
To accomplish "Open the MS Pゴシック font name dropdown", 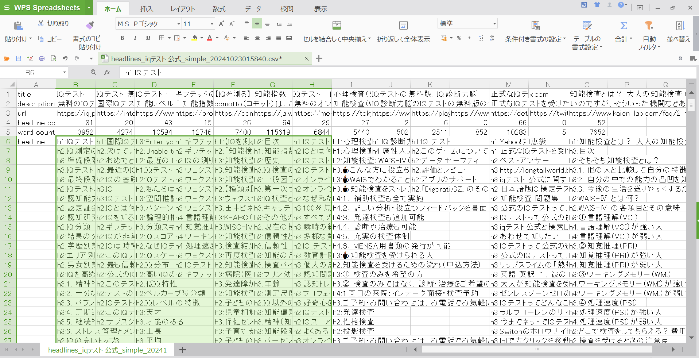I will 179,24.
